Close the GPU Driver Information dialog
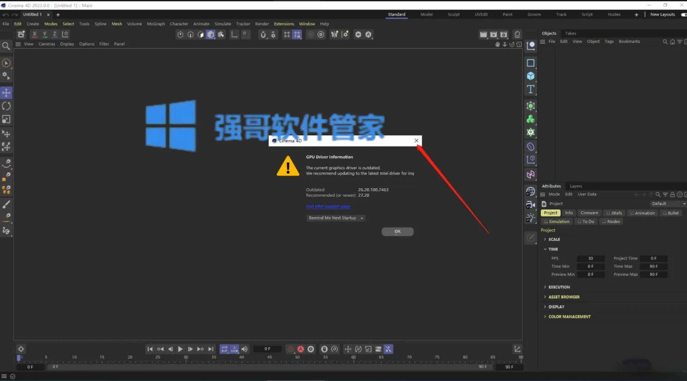The width and height of the screenshot is (687, 381). coord(417,141)
